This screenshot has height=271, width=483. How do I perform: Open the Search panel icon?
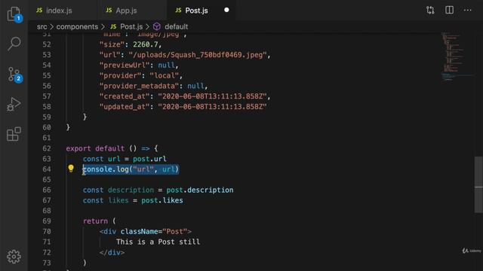coord(14,44)
